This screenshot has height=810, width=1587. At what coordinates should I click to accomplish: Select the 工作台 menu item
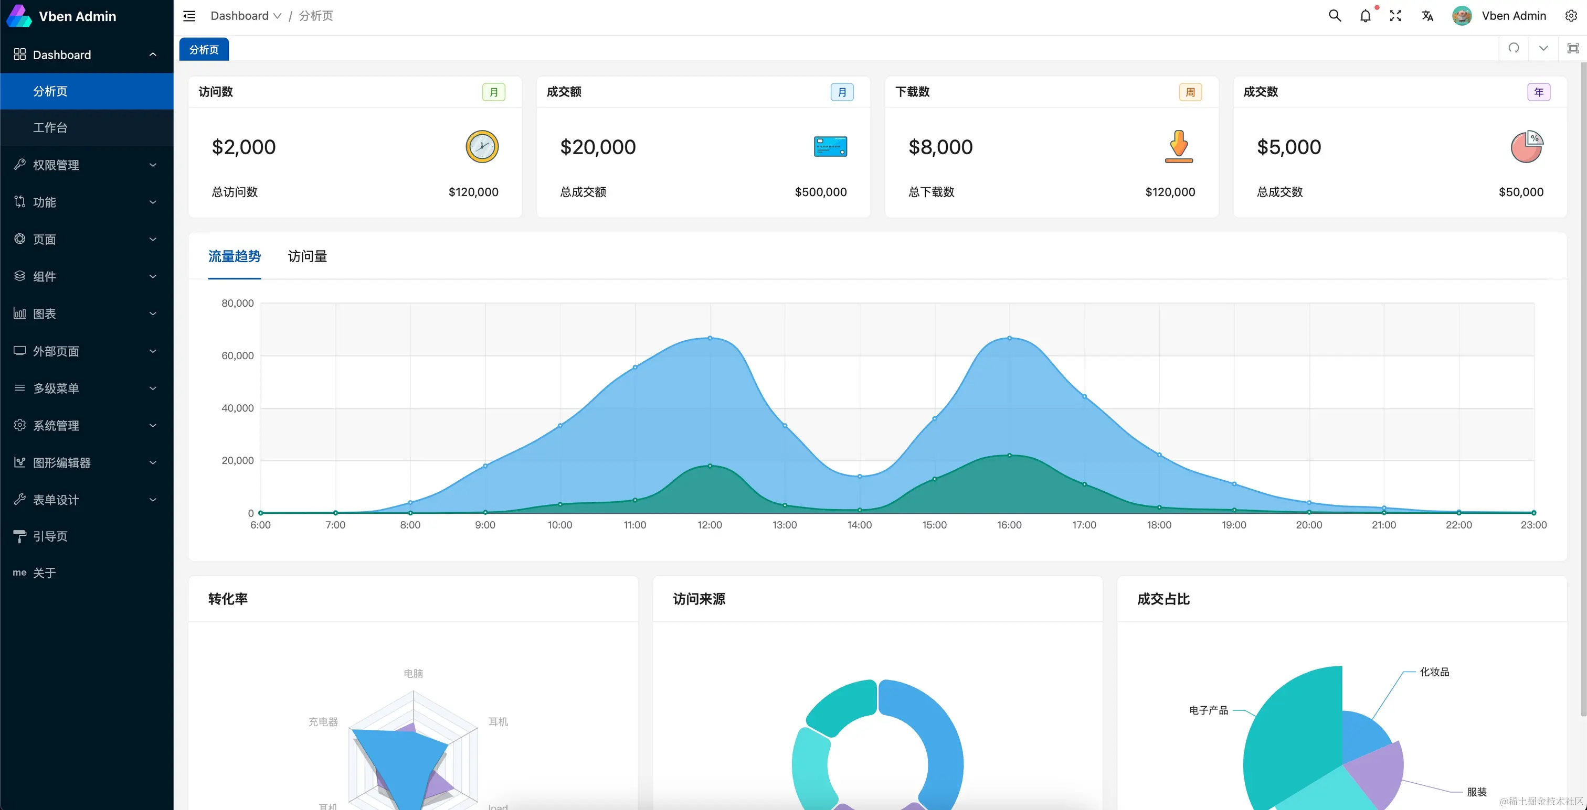[x=50, y=127]
